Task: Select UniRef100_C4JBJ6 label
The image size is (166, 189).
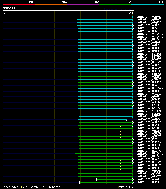Action: (x=149, y=111)
